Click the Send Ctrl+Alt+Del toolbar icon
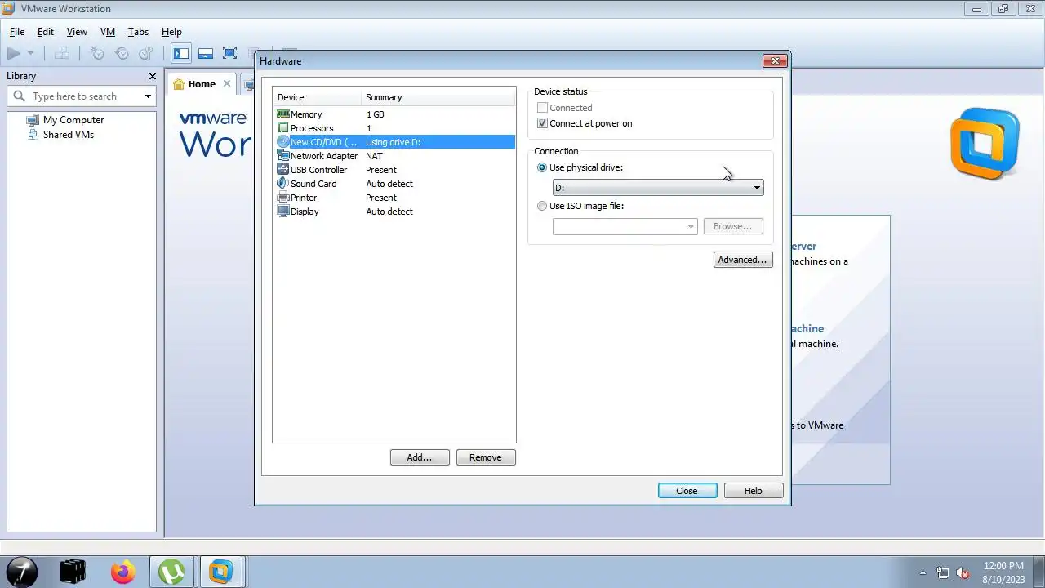This screenshot has width=1045, height=588. pyautogui.click(x=62, y=53)
